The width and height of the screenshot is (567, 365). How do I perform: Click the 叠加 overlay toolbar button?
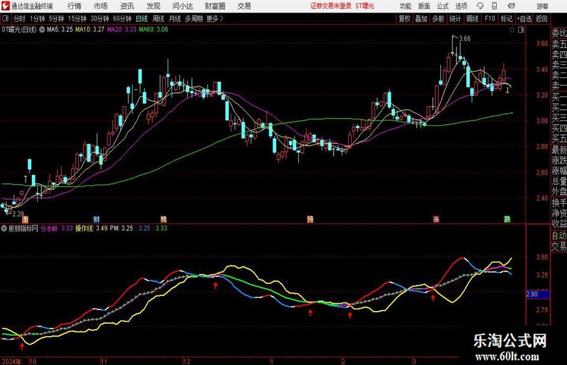tap(421, 19)
